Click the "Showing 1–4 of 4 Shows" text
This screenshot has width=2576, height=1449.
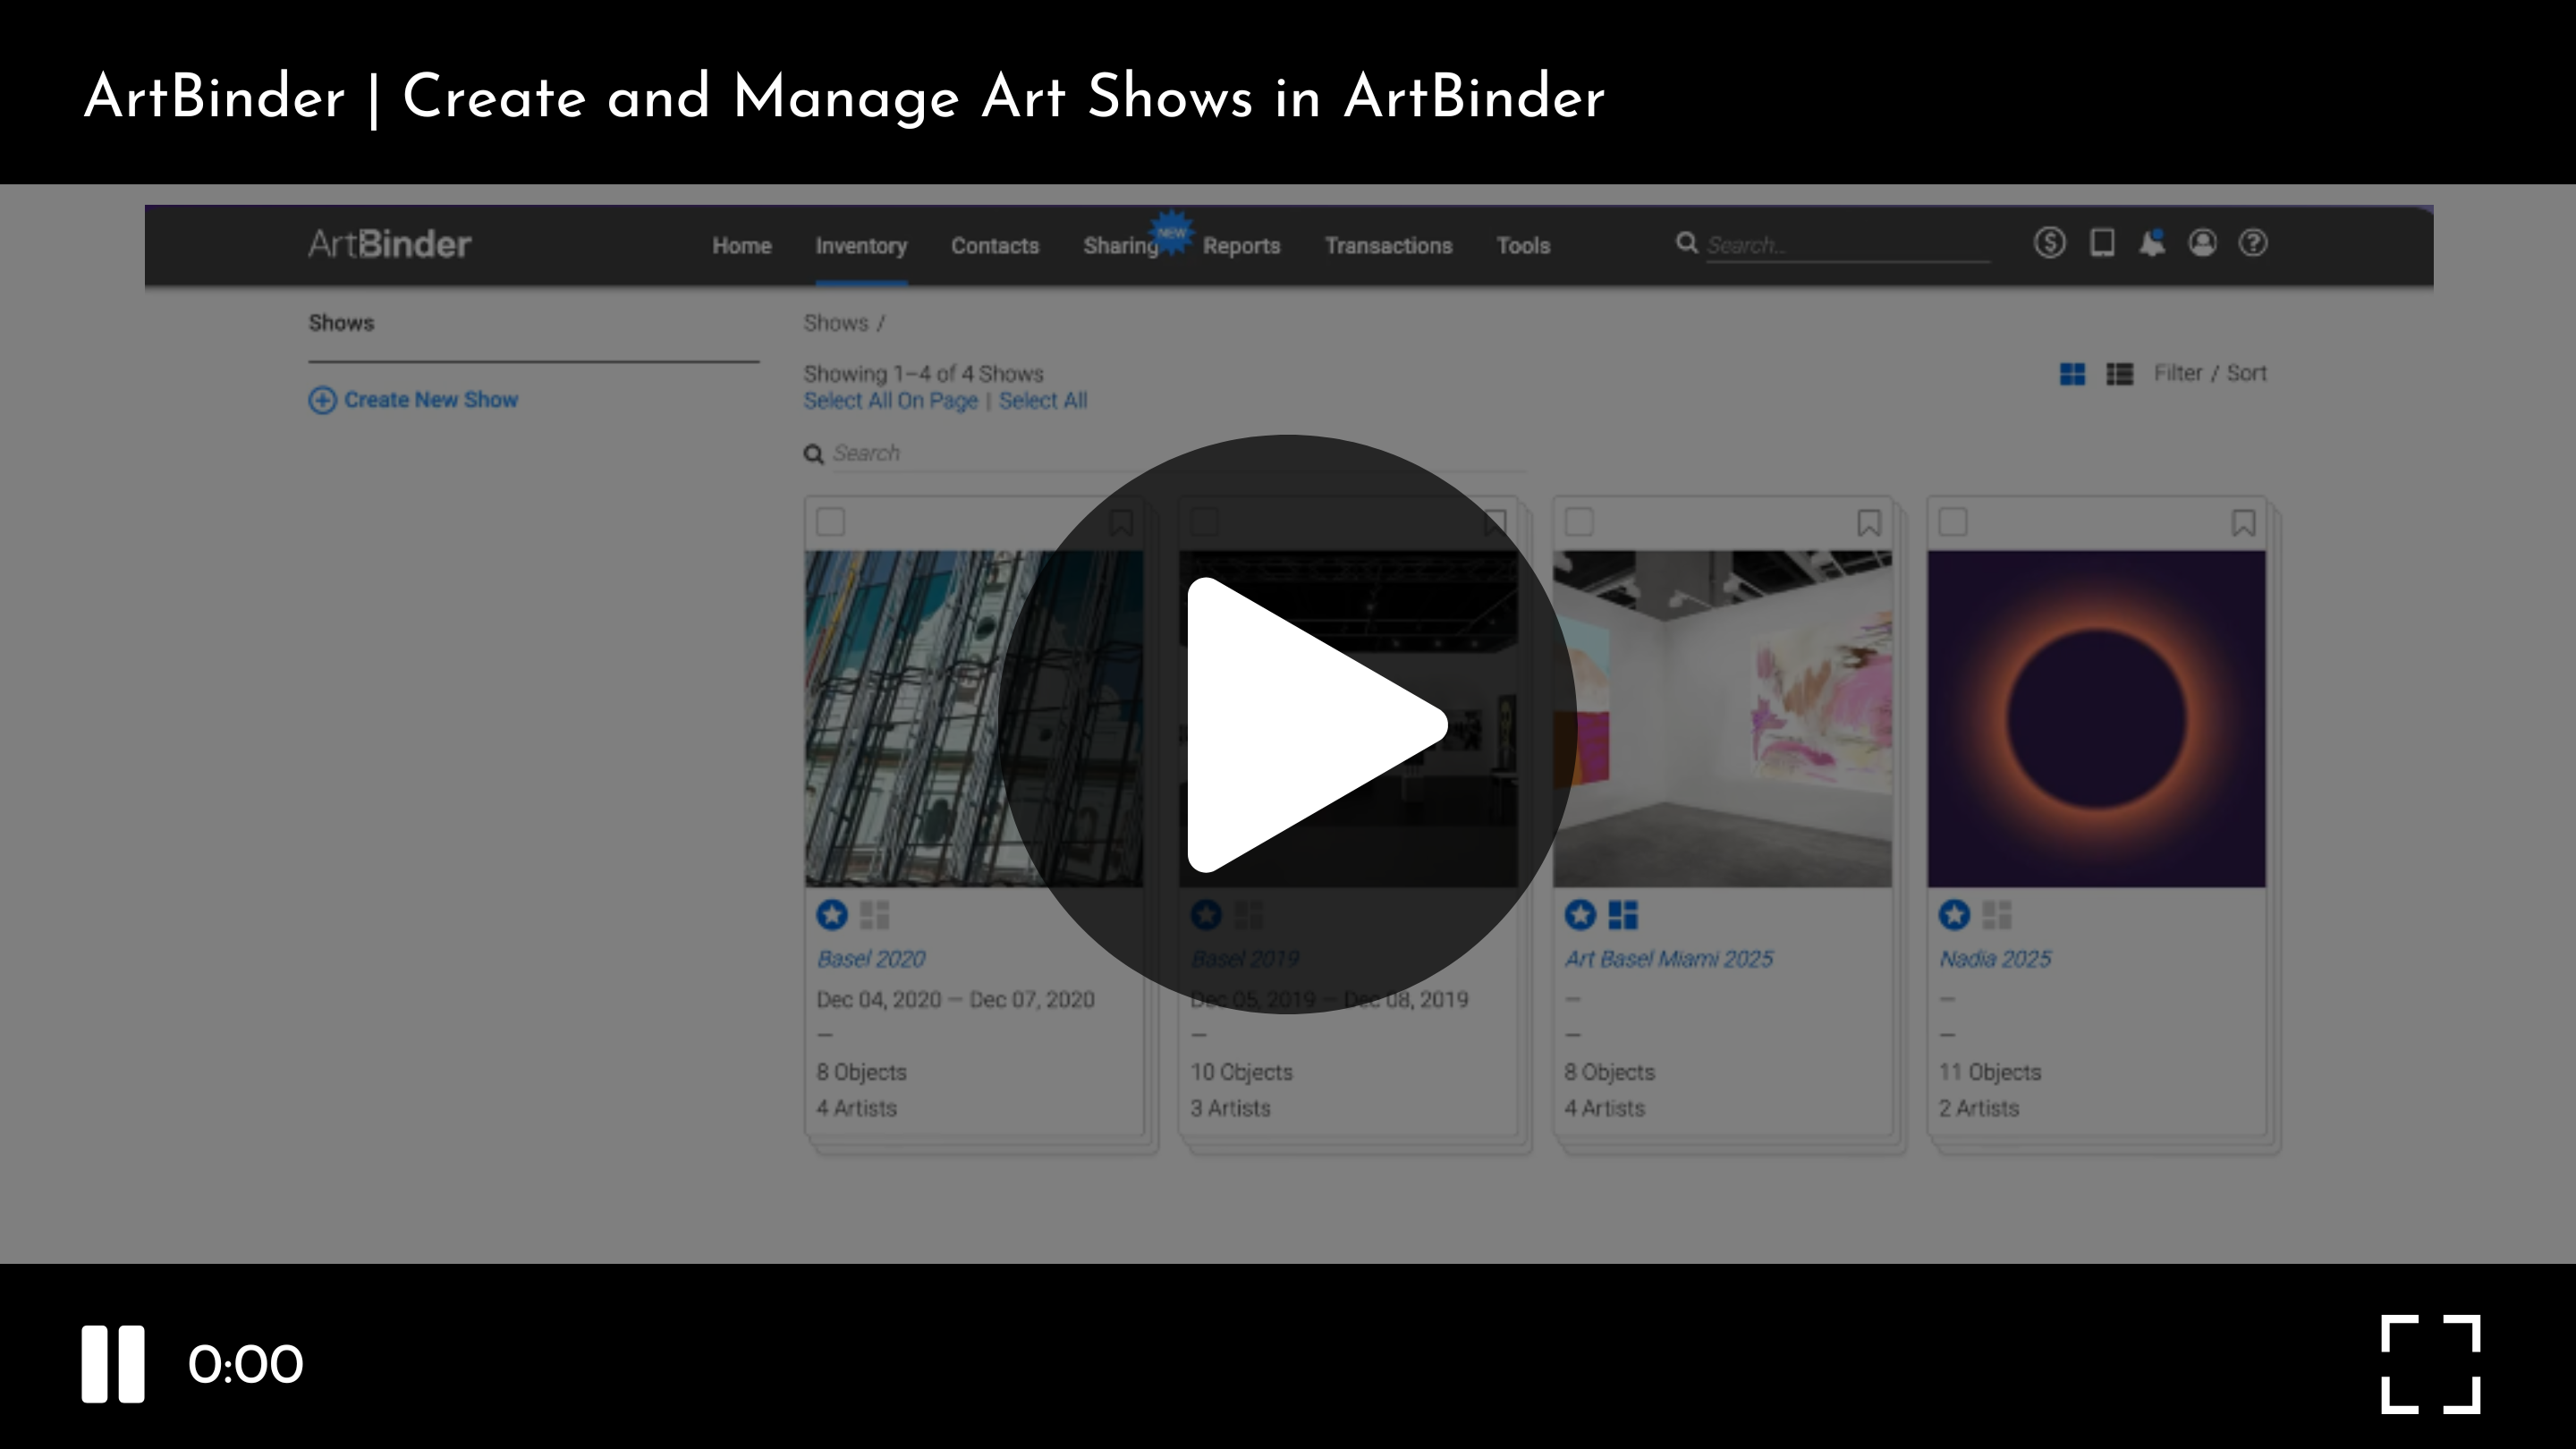(x=923, y=374)
